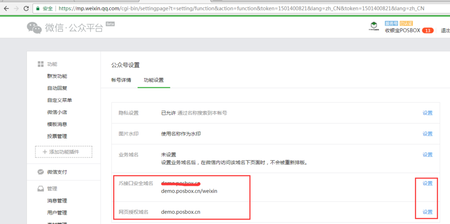The width and height of the screenshot is (450, 224).
Task: Open 自动回复 in sidebar
Action: pyautogui.click(x=57, y=88)
